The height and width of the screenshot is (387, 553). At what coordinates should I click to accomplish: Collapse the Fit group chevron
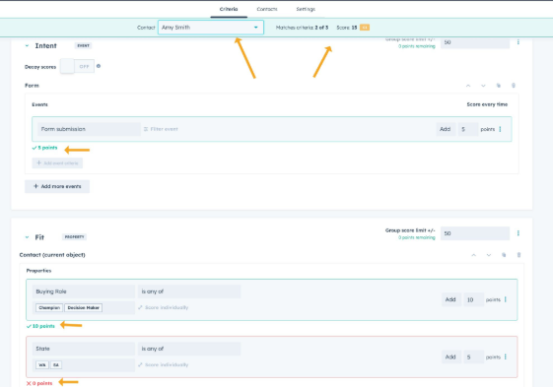27,237
